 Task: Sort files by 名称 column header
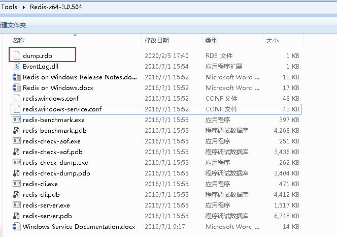18,40
